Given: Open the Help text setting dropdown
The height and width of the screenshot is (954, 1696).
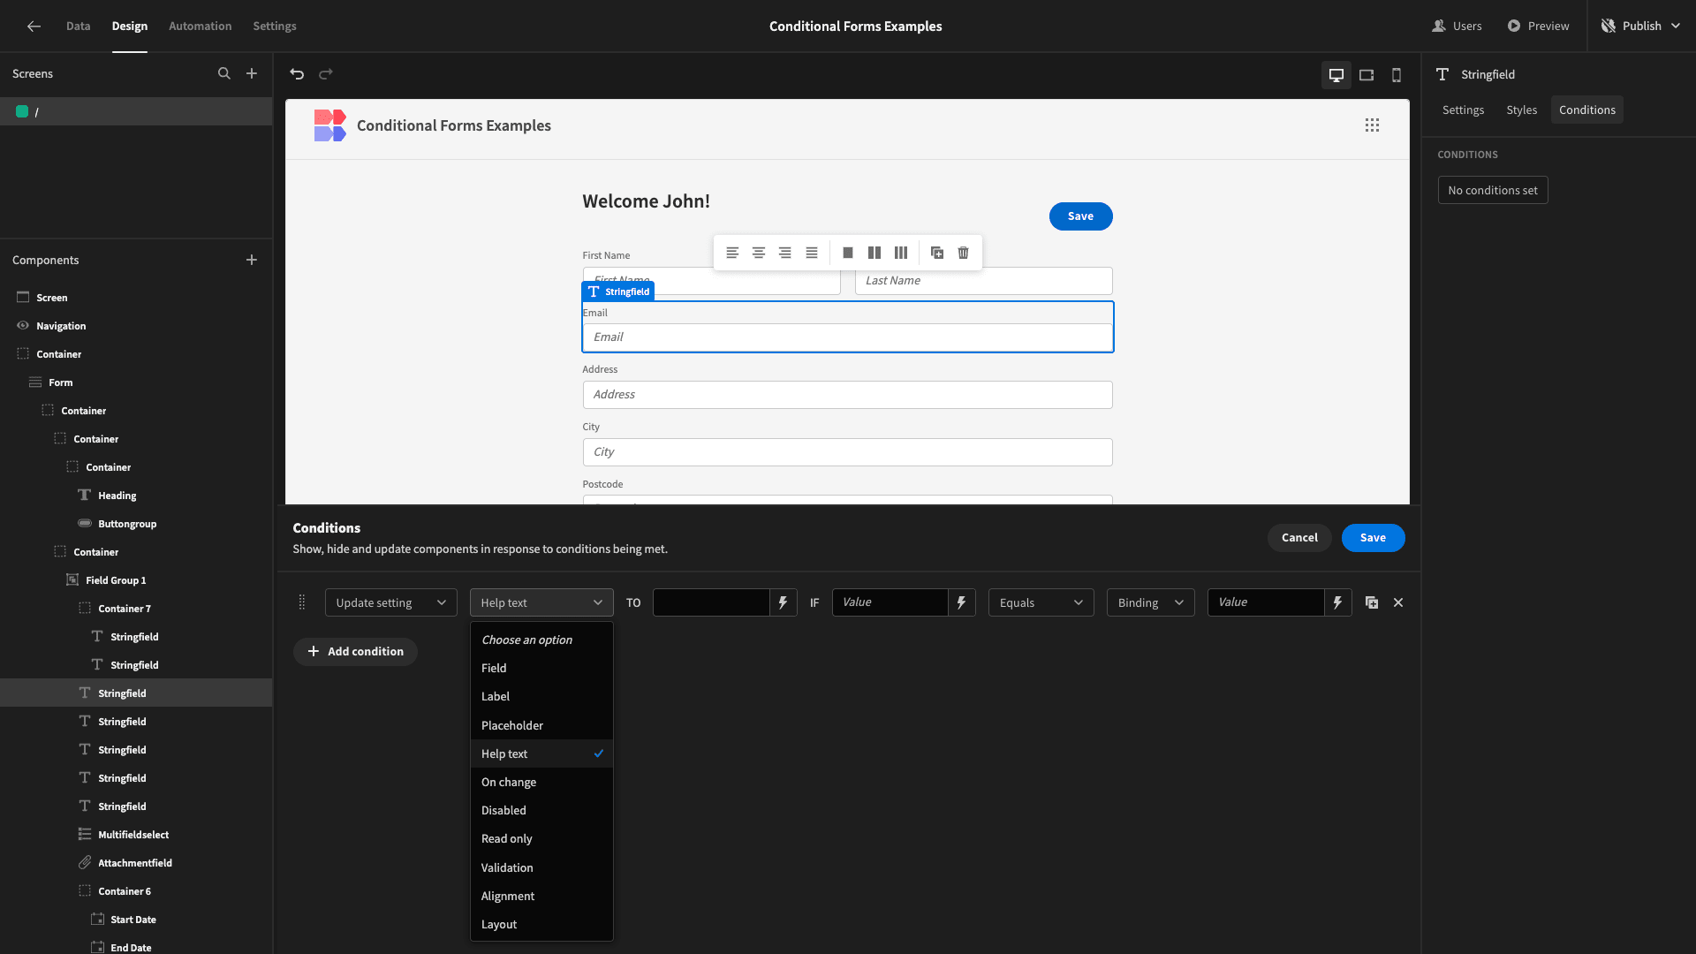Looking at the screenshot, I should click(541, 602).
